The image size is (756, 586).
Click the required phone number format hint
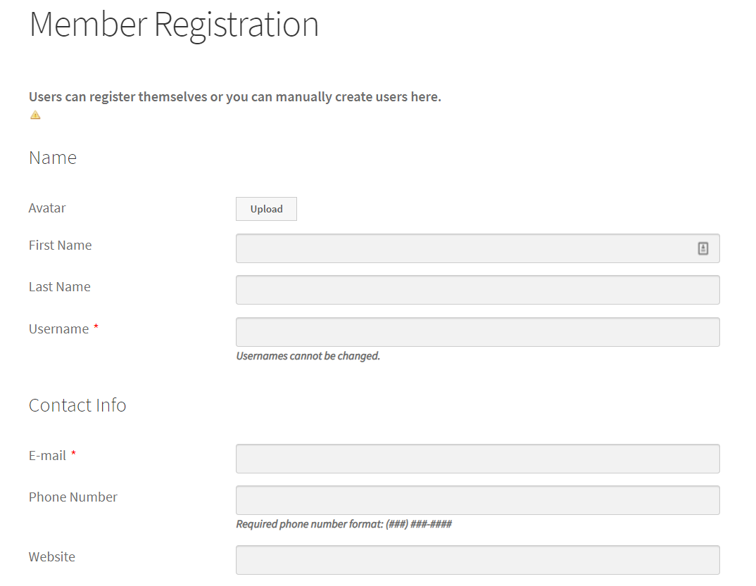pos(344,524)
